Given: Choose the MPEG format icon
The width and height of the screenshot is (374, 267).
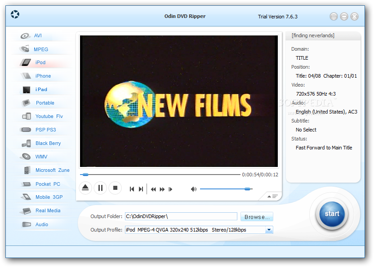Looking at the screenshot, I should click(x=25, y=49).
